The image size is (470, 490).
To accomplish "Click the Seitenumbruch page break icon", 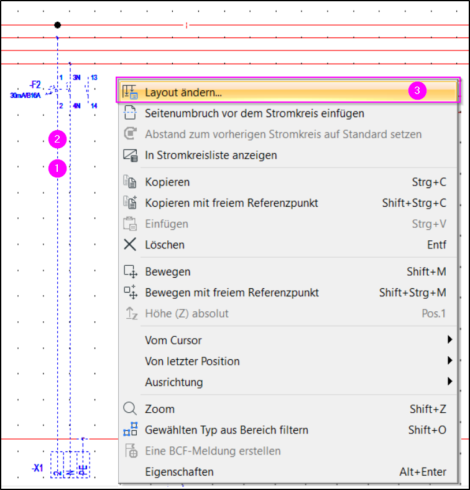I will (130, 113).
